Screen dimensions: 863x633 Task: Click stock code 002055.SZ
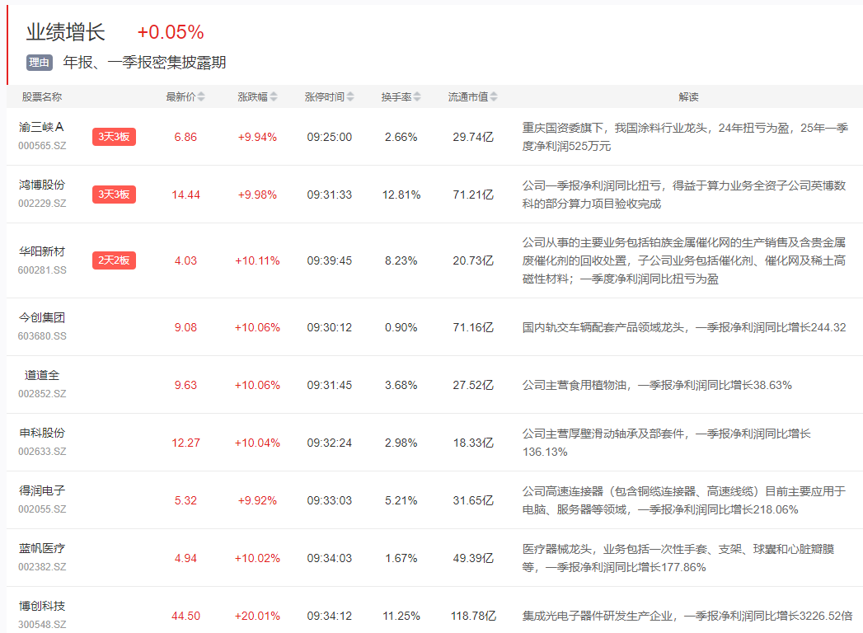pyautogui.click(x=42, y=509)
